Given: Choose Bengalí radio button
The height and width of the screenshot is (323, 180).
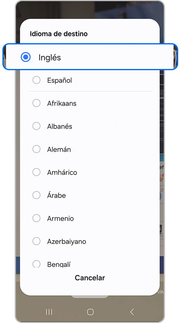Looking at the screenshot, I should coord(36,264).
